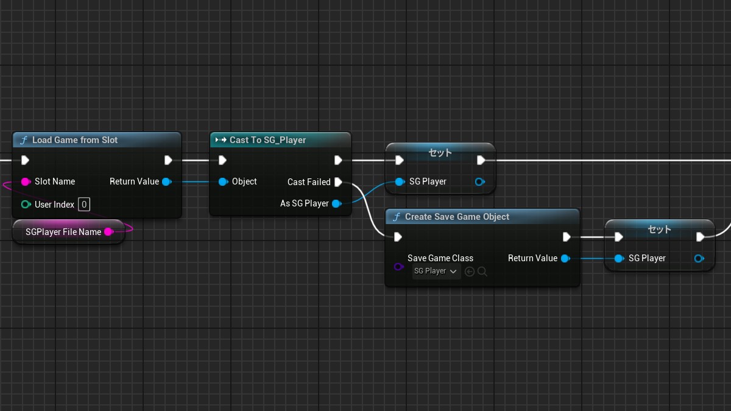Click the Create Save Game Object node title
The image size is (731, 411).
(457, 217)
